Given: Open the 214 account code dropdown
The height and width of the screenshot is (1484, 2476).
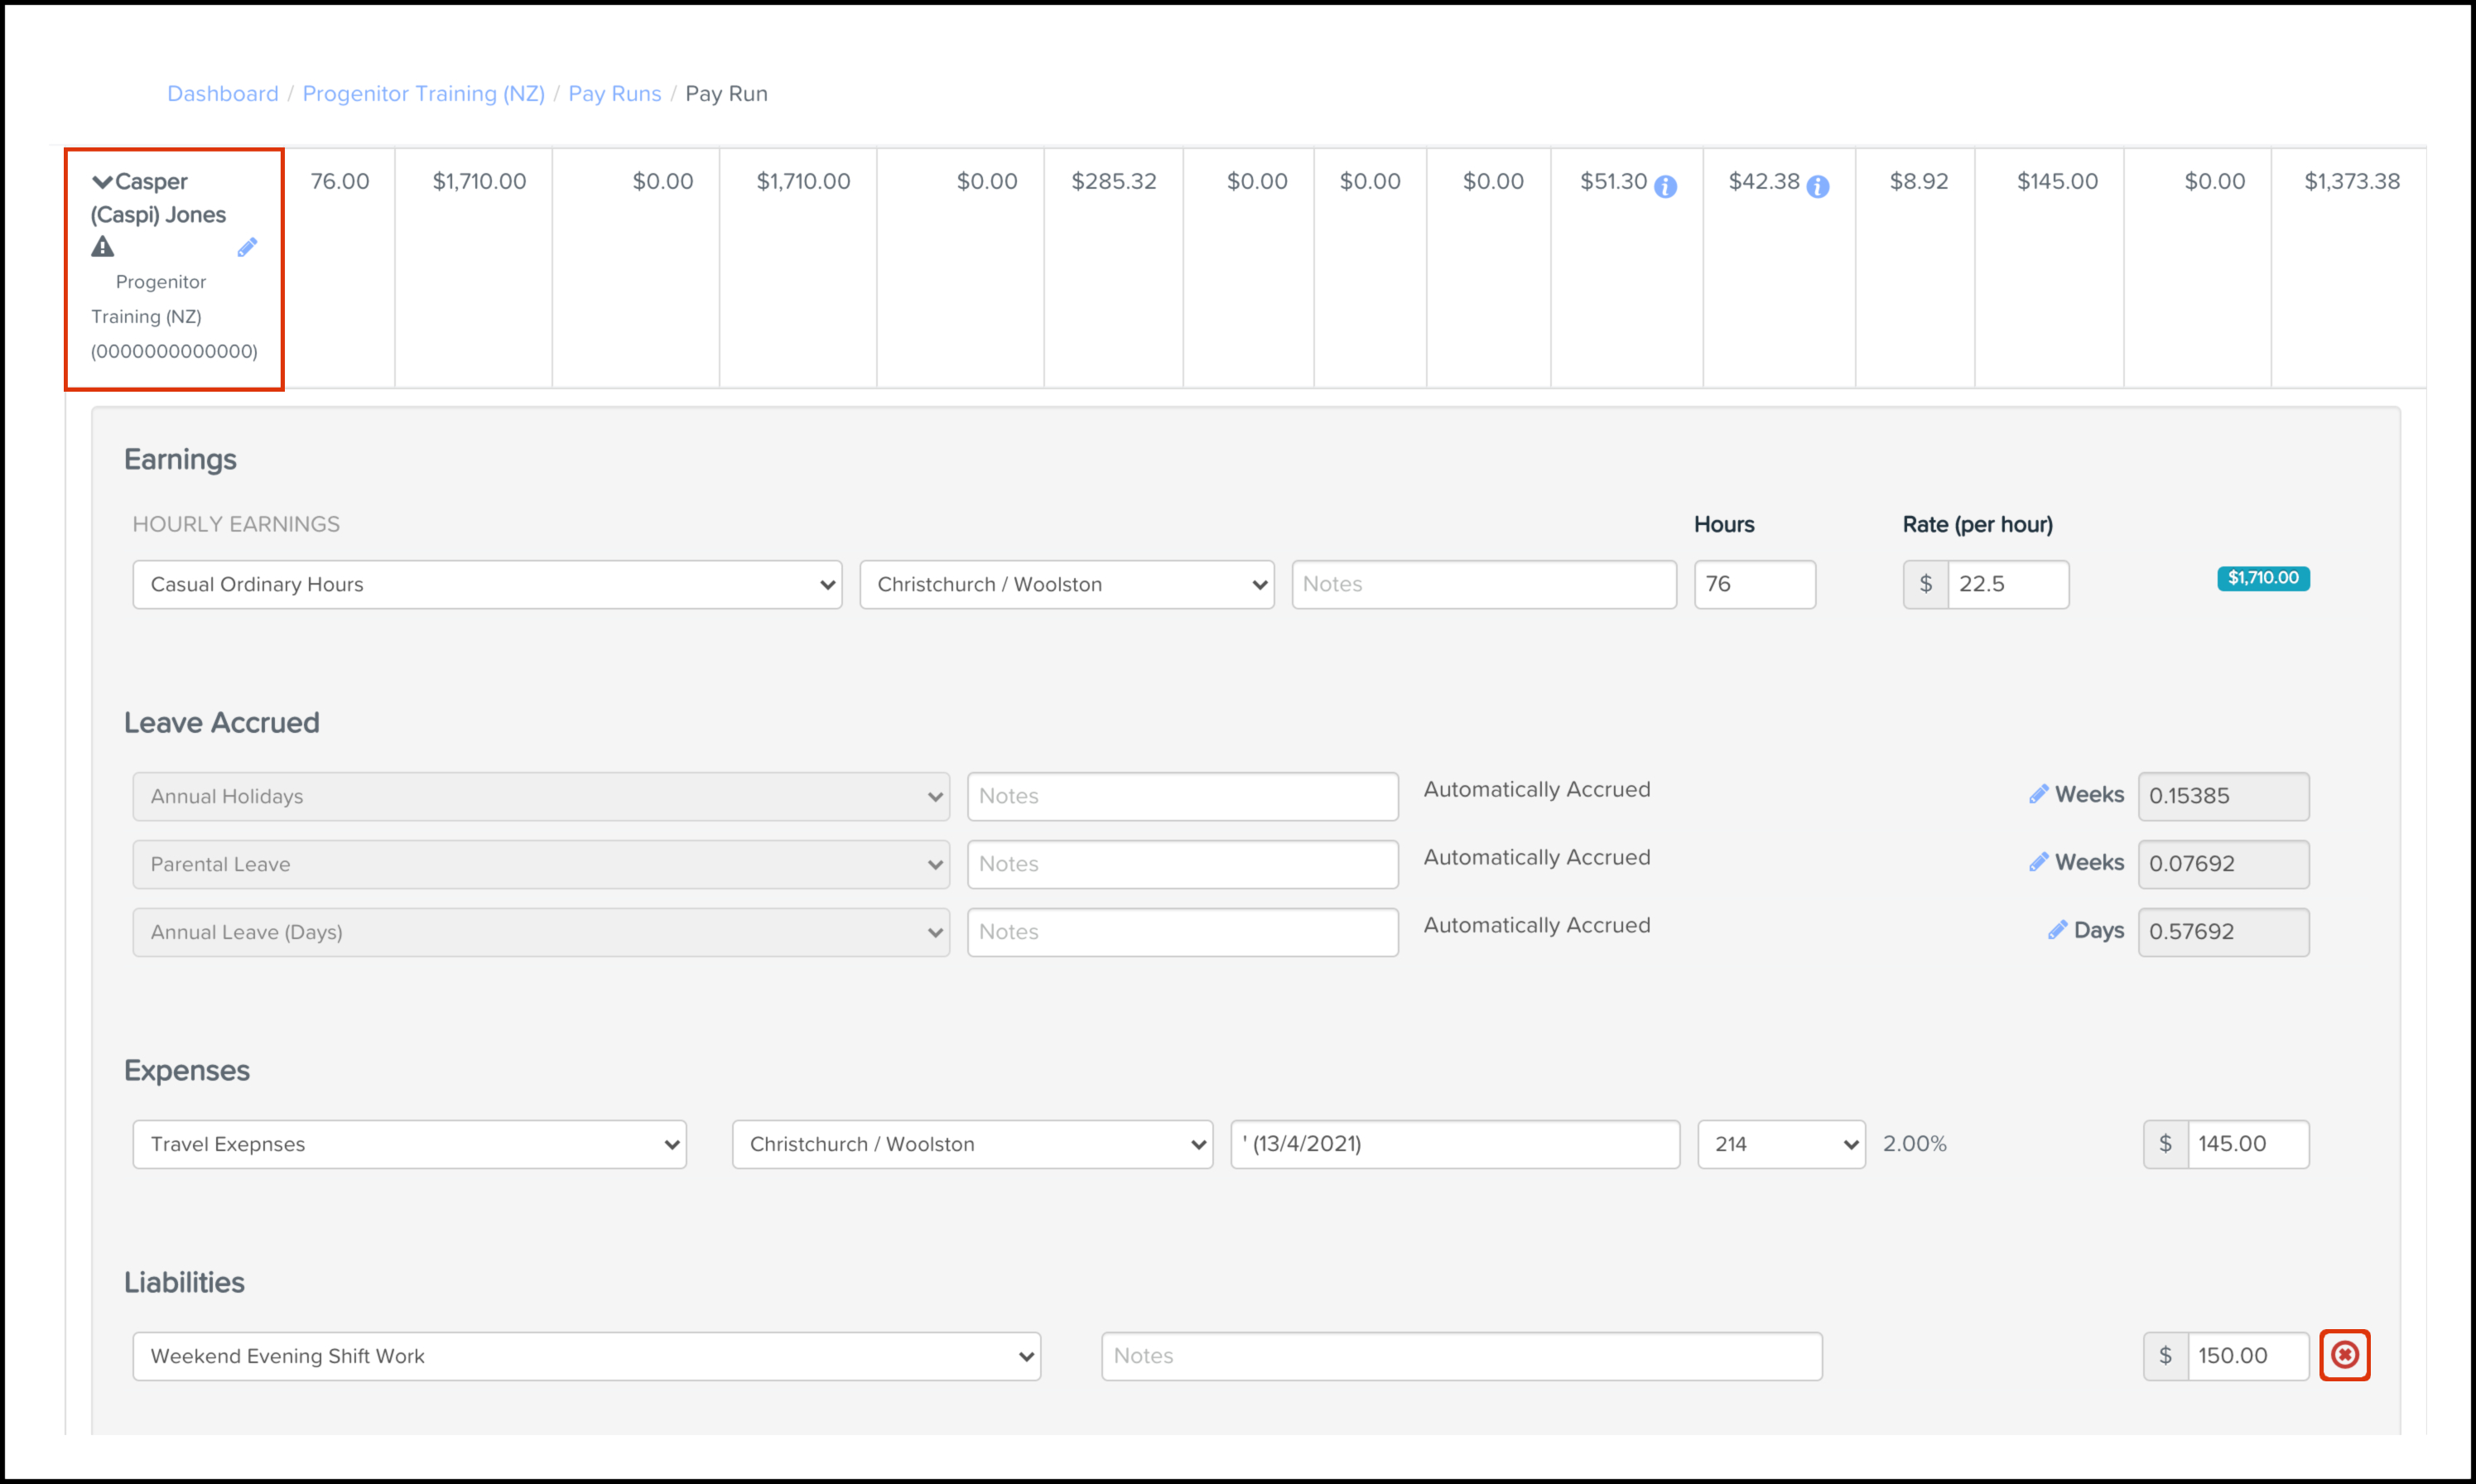Looking at the screenshot, I should (1781, 1144).
